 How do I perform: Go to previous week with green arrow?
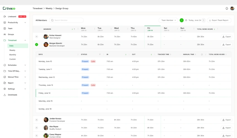pyautogui.click(x=182, y=20)
